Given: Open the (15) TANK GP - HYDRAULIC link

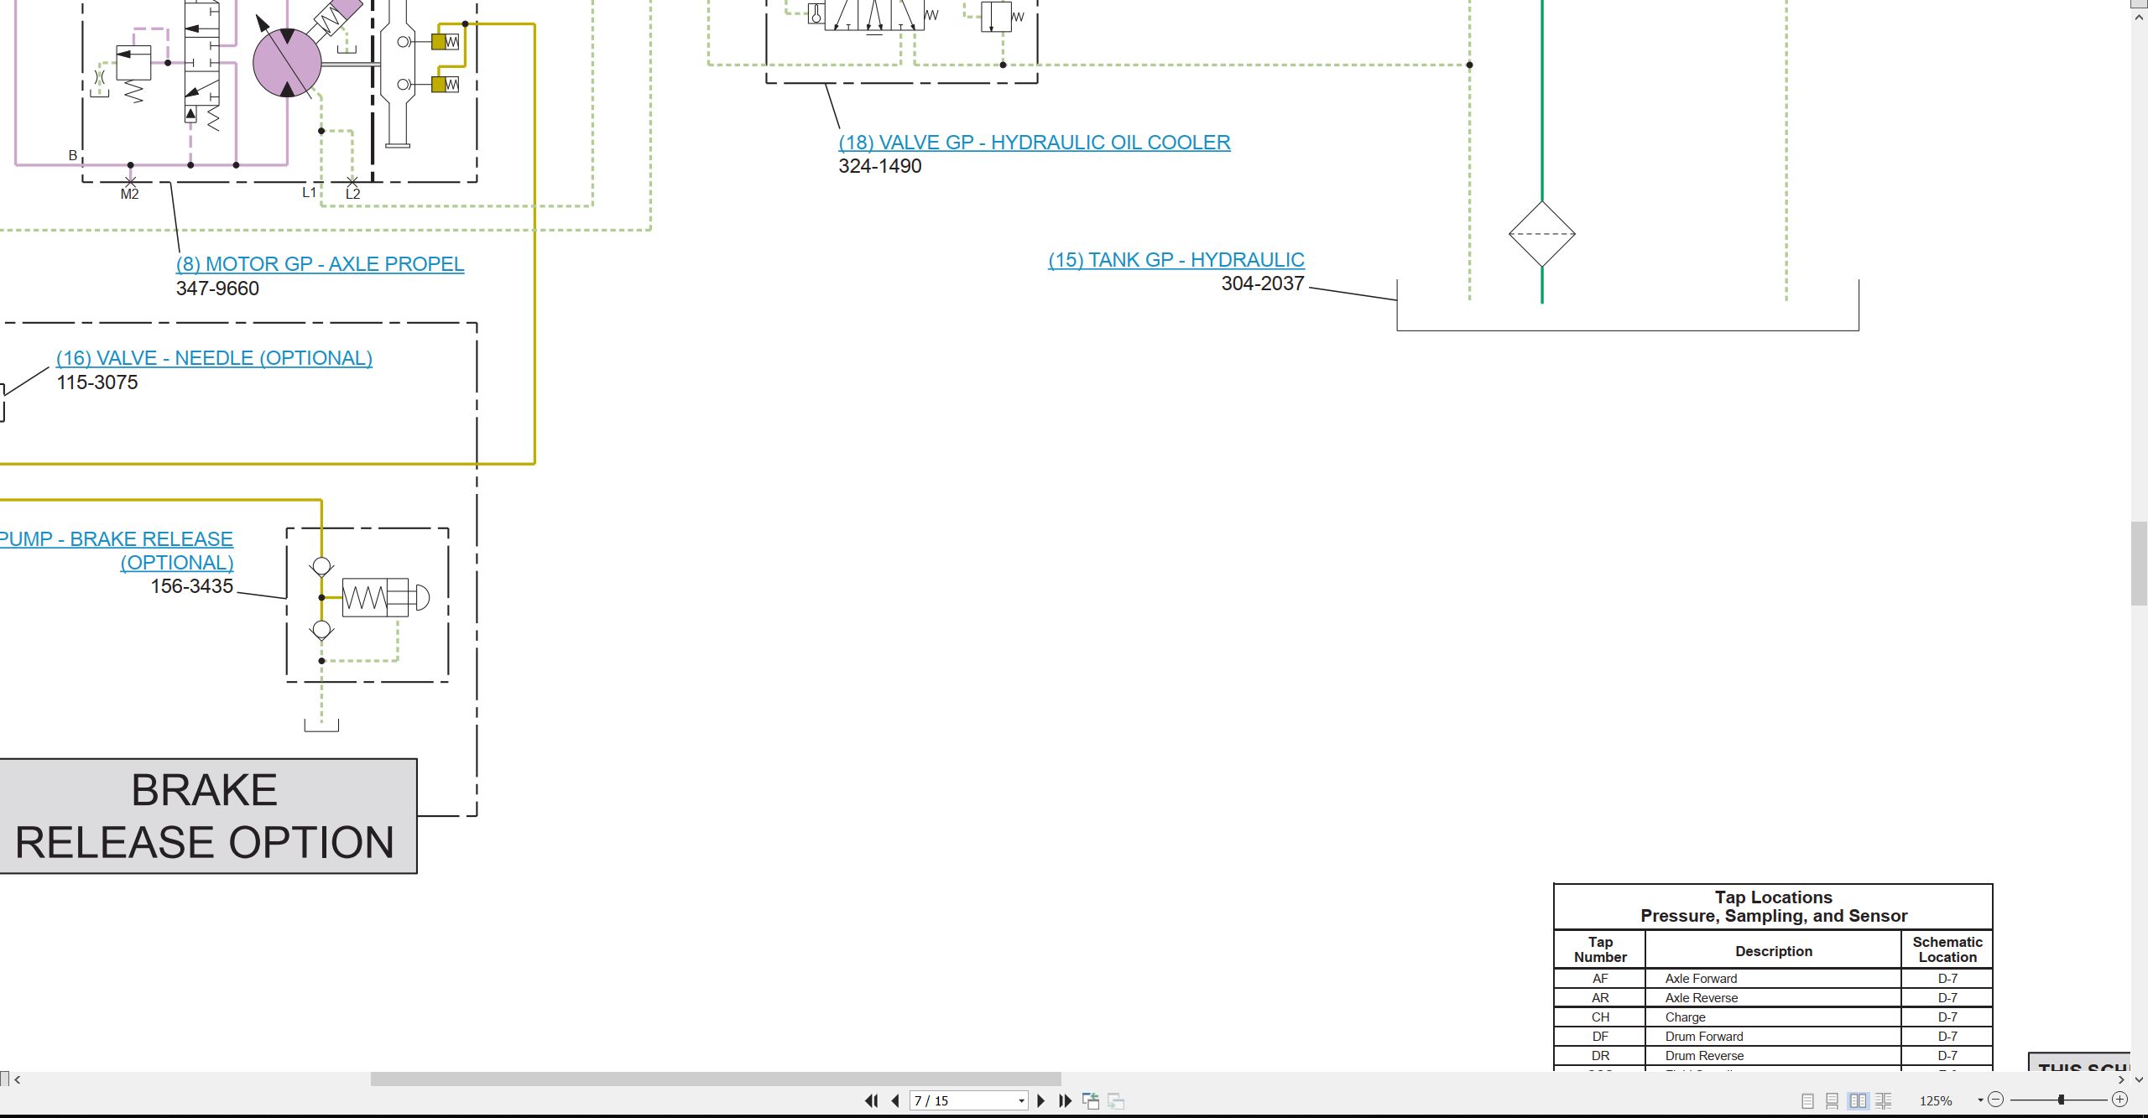Looking at the screenshot, I should coord(1176,260).
